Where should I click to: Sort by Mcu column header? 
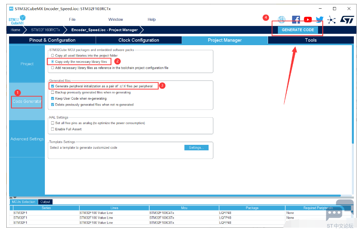tap(184, 208)
